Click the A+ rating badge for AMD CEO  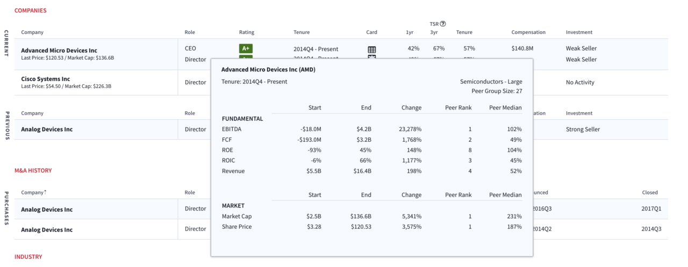click(246, 48)
